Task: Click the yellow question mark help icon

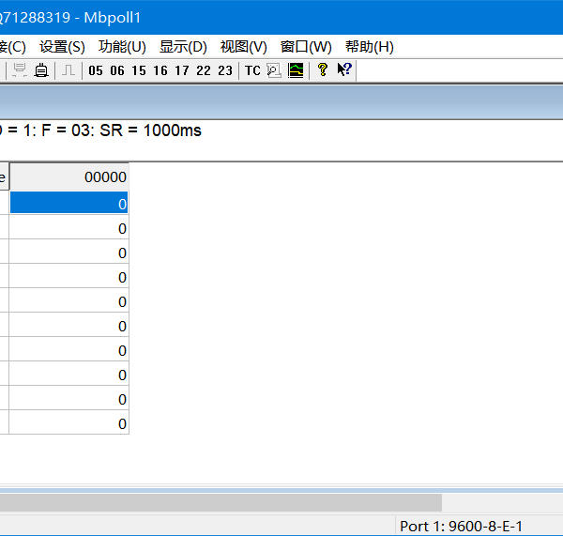Action: (x=322, y=70)
